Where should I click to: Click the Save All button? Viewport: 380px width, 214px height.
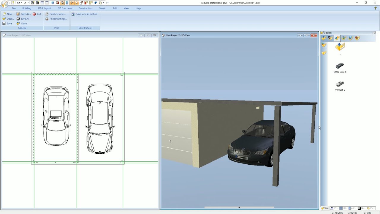pos(23,19)
